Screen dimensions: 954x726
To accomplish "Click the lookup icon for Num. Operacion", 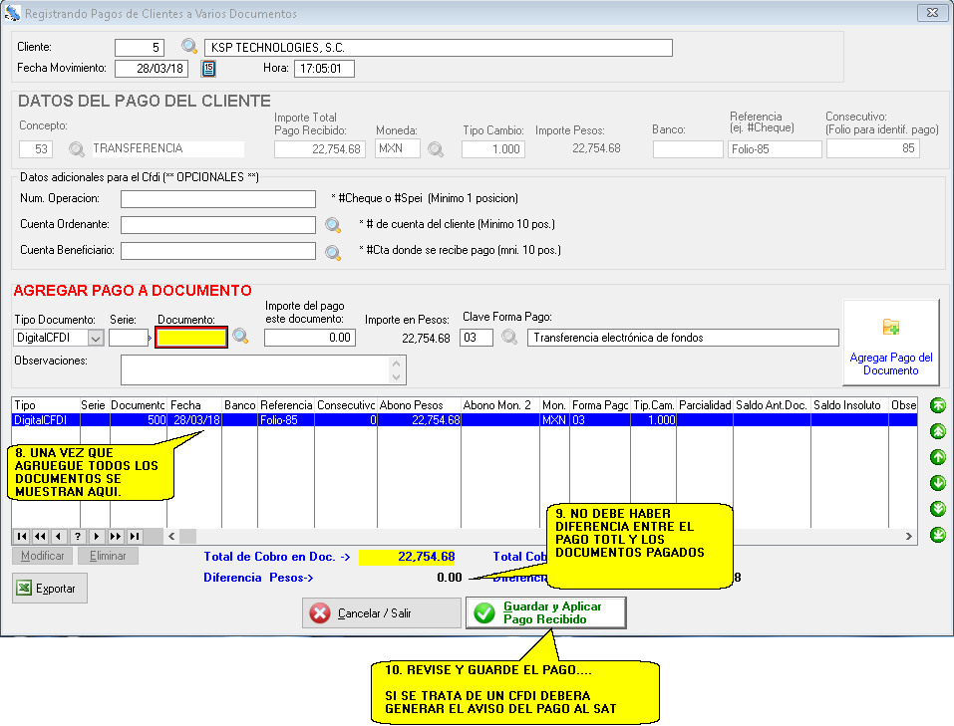I will point(333,198).
